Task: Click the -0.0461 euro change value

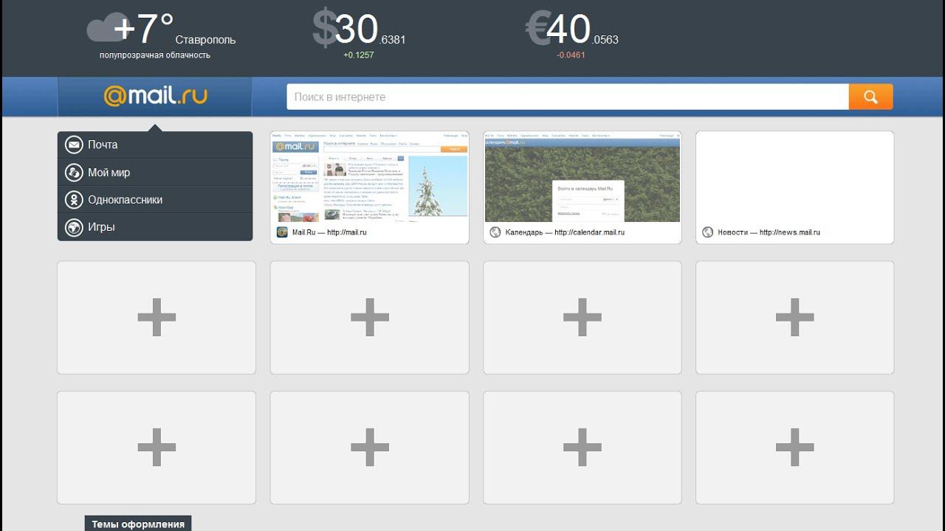Action: tap(571, 55)
